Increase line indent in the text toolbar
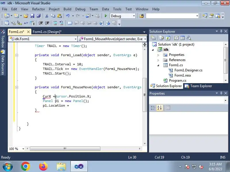230x172 pixels. tap(47, 23)
